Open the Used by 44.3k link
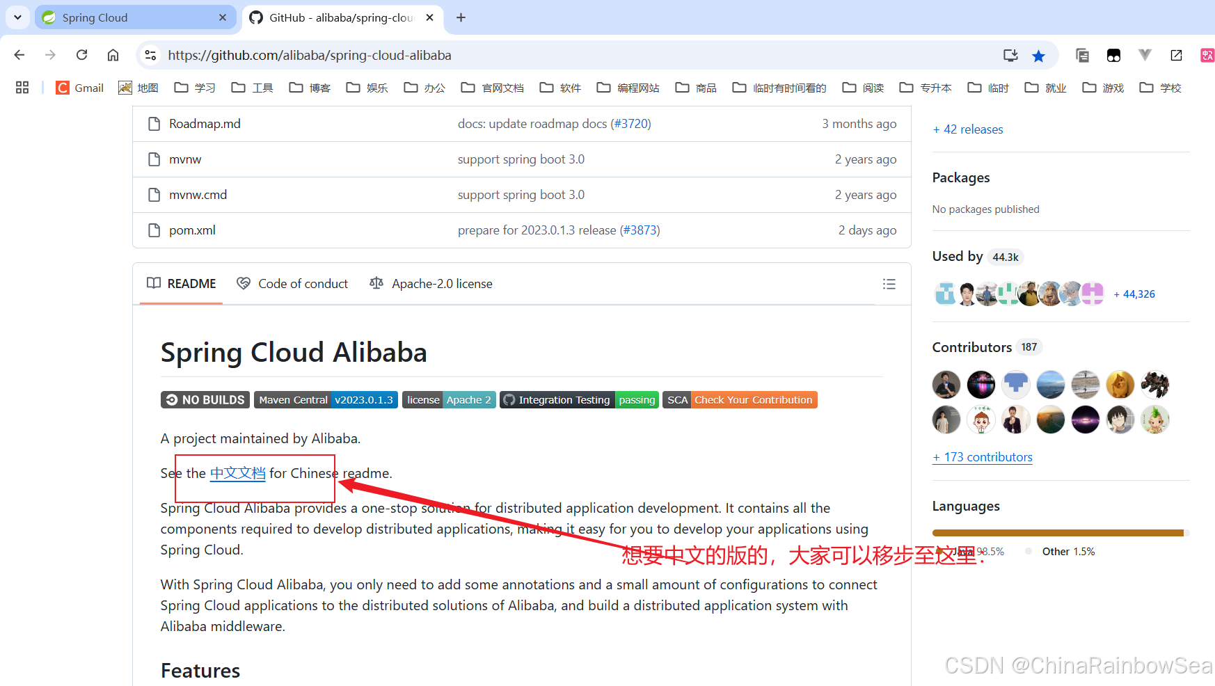 pos(977,257)
